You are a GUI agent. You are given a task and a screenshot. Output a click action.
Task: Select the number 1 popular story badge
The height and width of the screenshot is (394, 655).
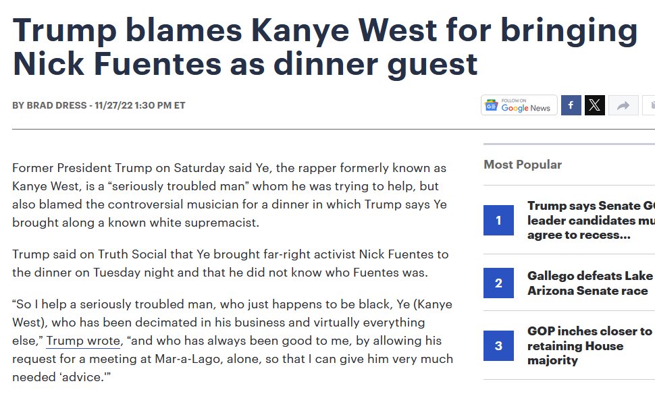point(498,220)
